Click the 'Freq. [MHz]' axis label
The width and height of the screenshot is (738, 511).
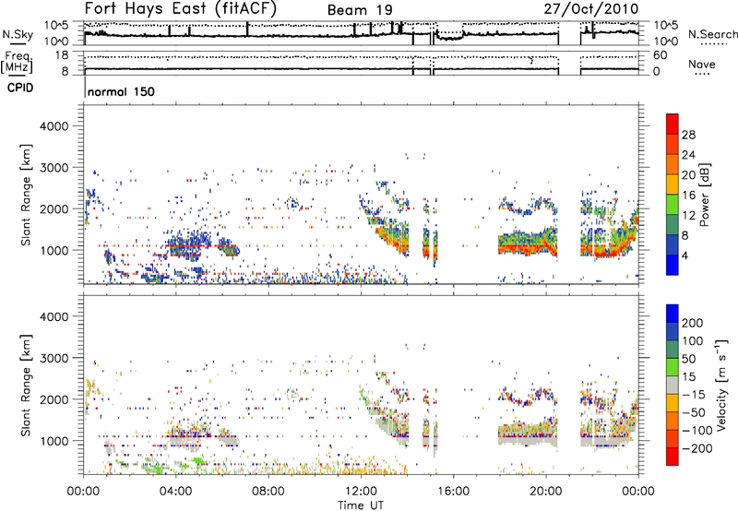coord(17,63)
